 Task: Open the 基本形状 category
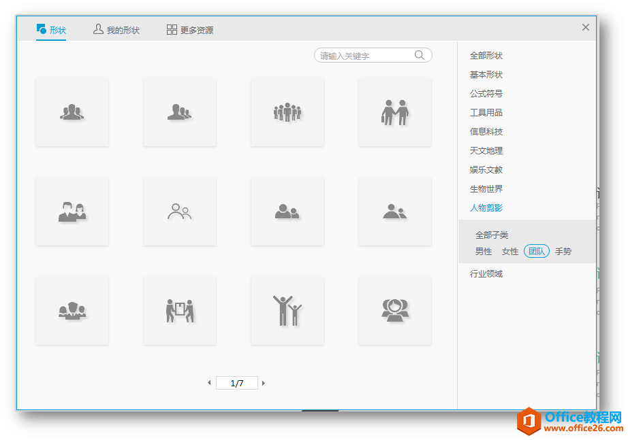coord(486,74)
